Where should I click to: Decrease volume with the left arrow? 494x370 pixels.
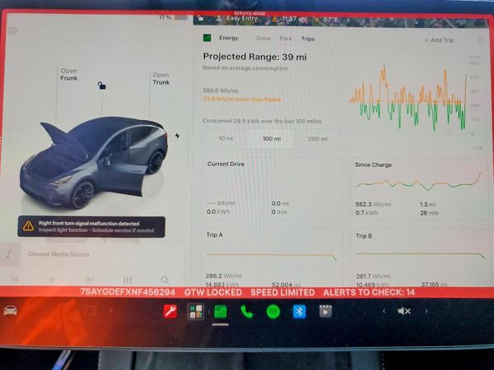384,311
